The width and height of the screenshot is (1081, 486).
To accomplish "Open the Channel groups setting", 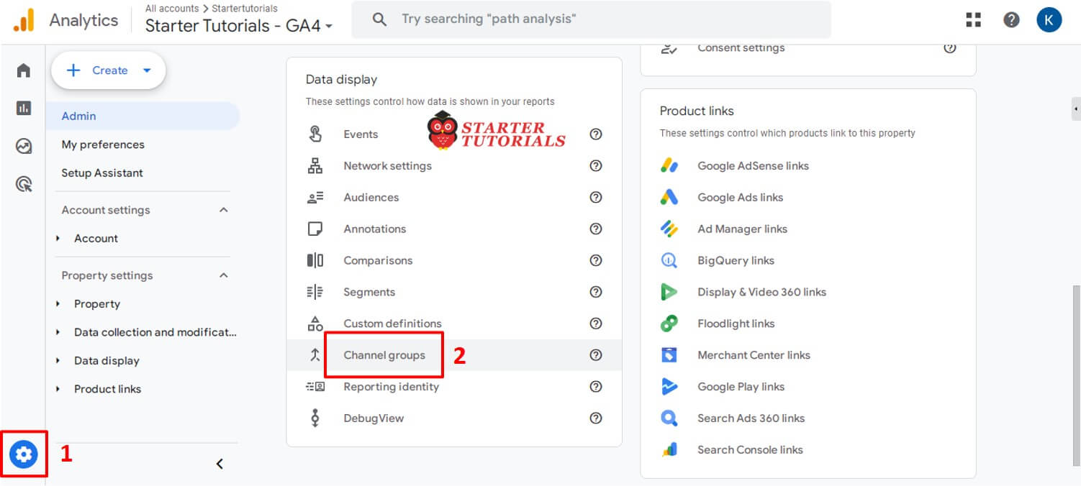I will tap(384, 355).
